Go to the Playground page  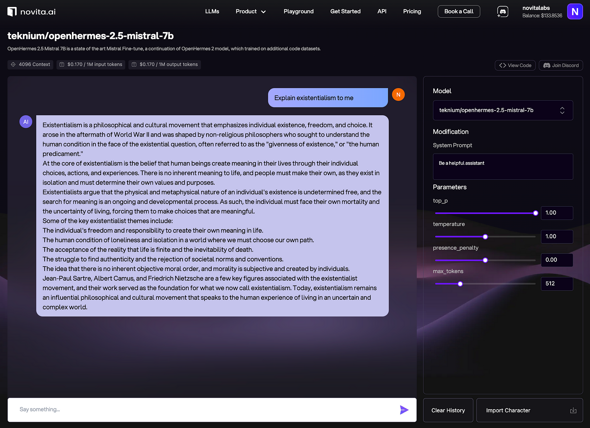click(299, 11)
